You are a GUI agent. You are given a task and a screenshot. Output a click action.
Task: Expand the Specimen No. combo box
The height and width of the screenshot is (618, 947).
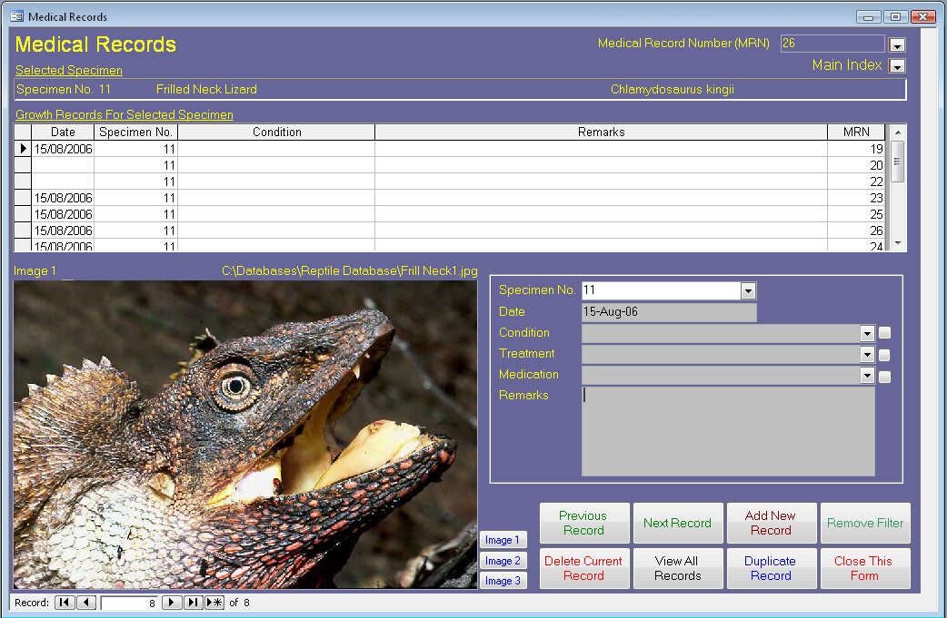click(x=749, y=291)
